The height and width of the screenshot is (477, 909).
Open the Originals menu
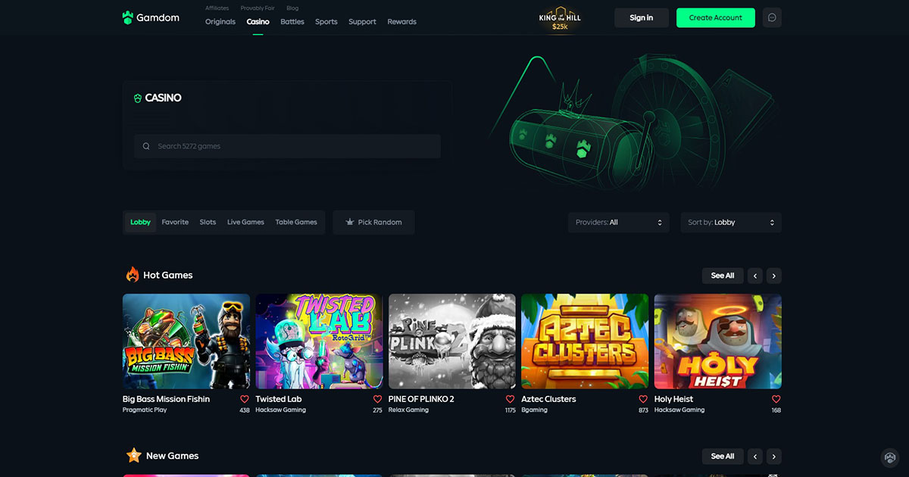[220, 22]
